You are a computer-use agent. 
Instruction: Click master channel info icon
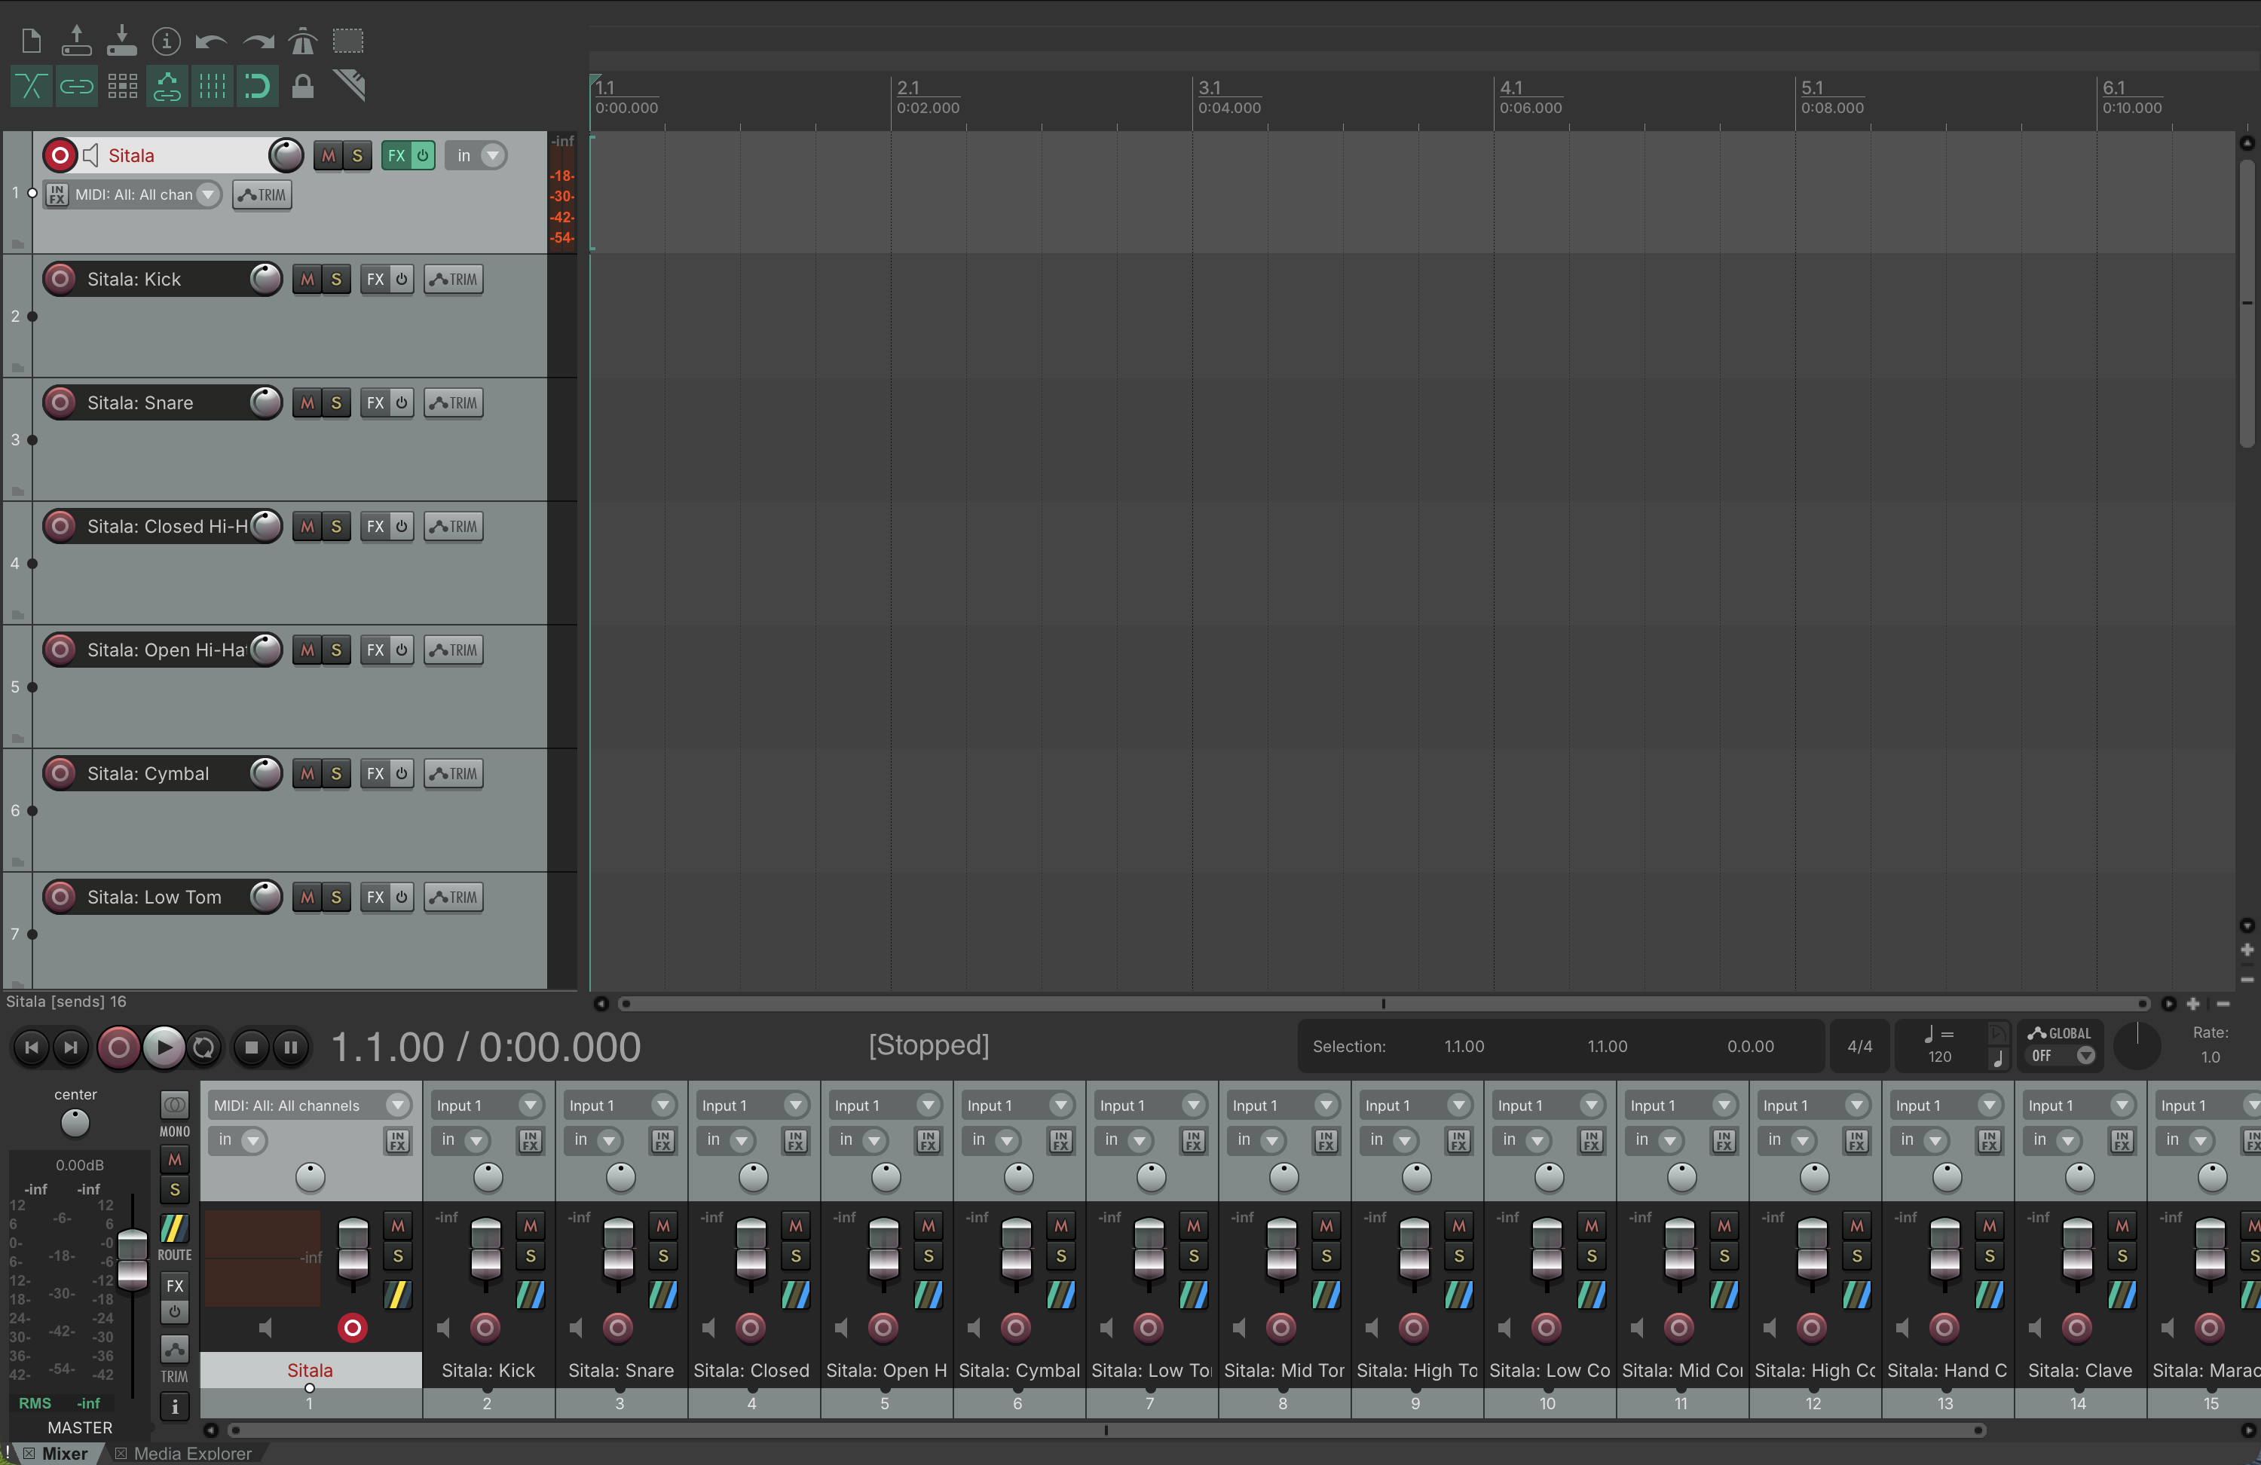[x=175, y=1406]
